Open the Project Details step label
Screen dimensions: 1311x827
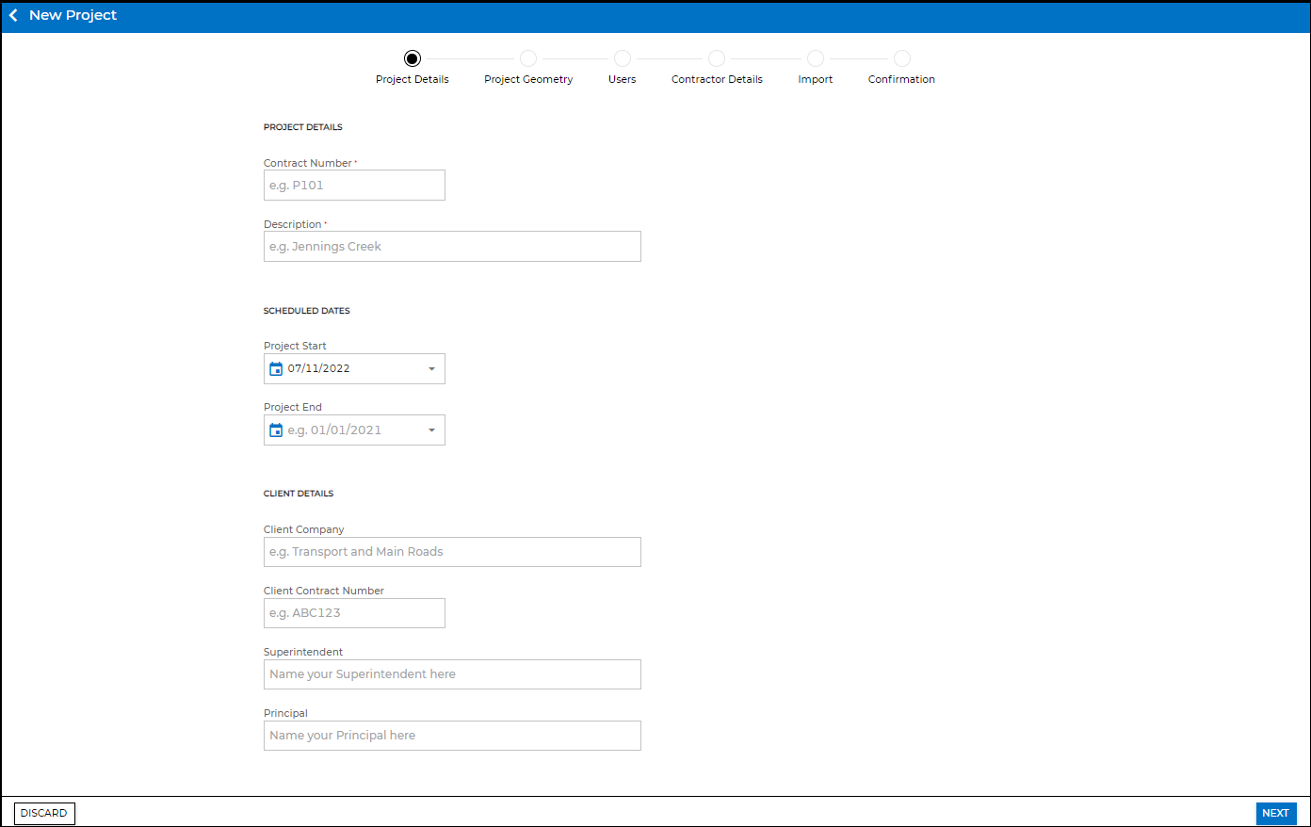coord(413,79)
